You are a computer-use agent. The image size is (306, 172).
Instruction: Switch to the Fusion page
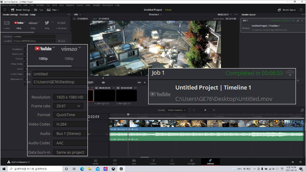pos(153,162)
